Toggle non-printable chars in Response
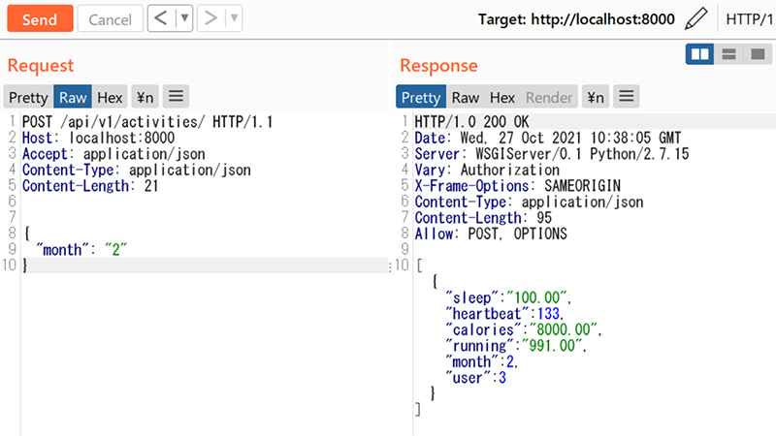 (x=596, y=97)
